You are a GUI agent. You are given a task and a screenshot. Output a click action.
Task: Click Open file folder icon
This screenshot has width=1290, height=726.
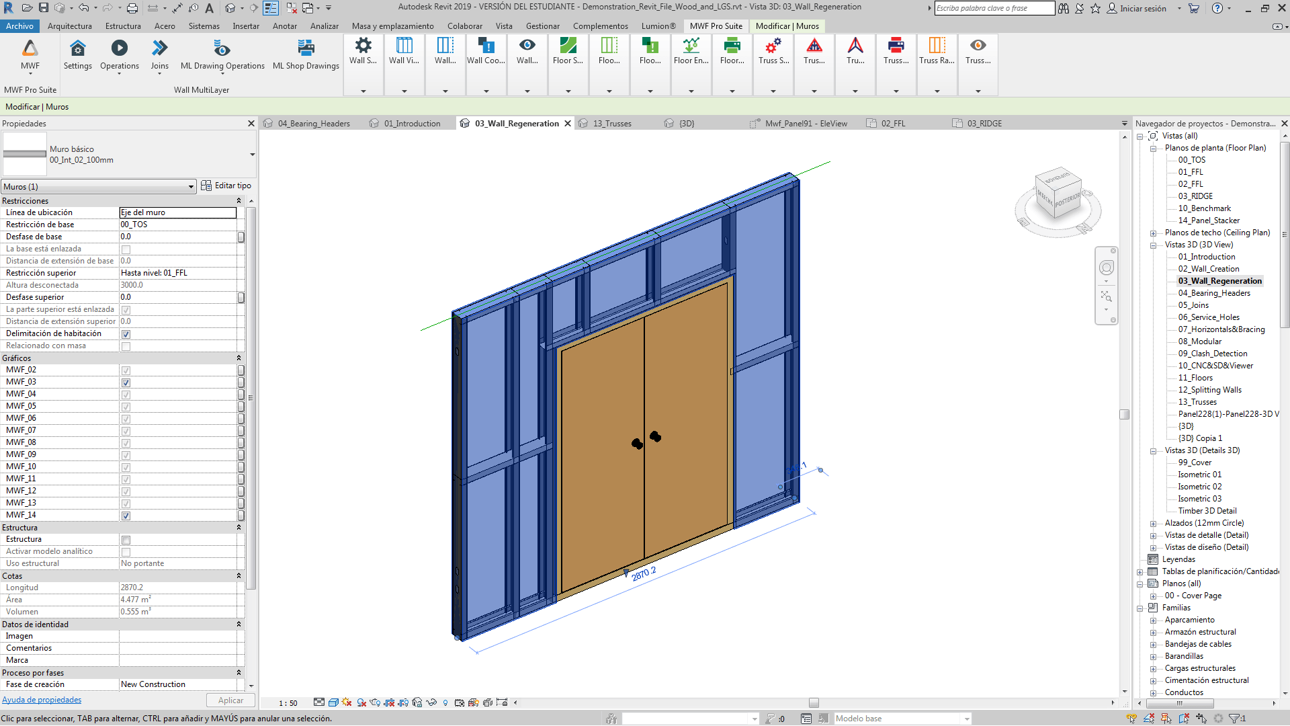tap(28, 8)
